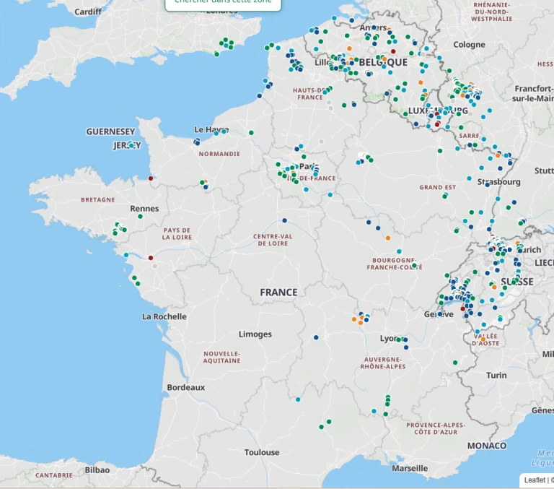The width and height of the screenshot is (554, 489).
Task: Click the Turin city label
Action: point(496,375)
